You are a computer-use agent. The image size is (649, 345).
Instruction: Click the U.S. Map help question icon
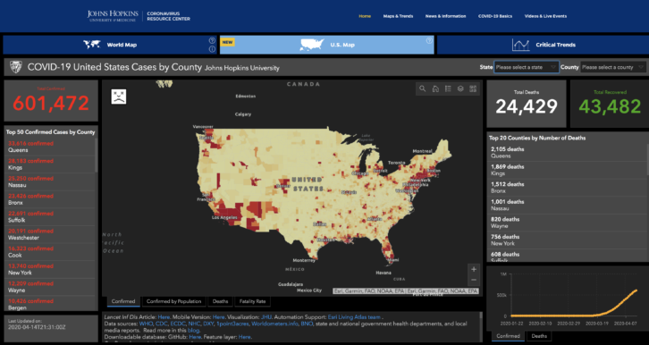click(429, 40)
